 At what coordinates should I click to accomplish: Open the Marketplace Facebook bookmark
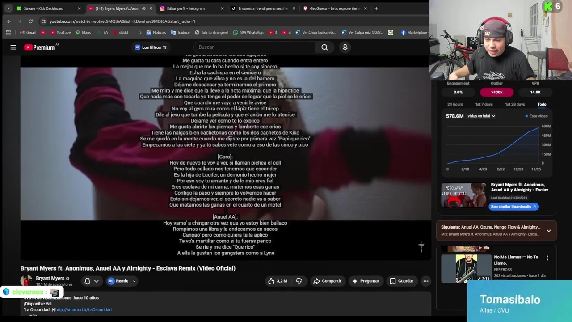414,32
